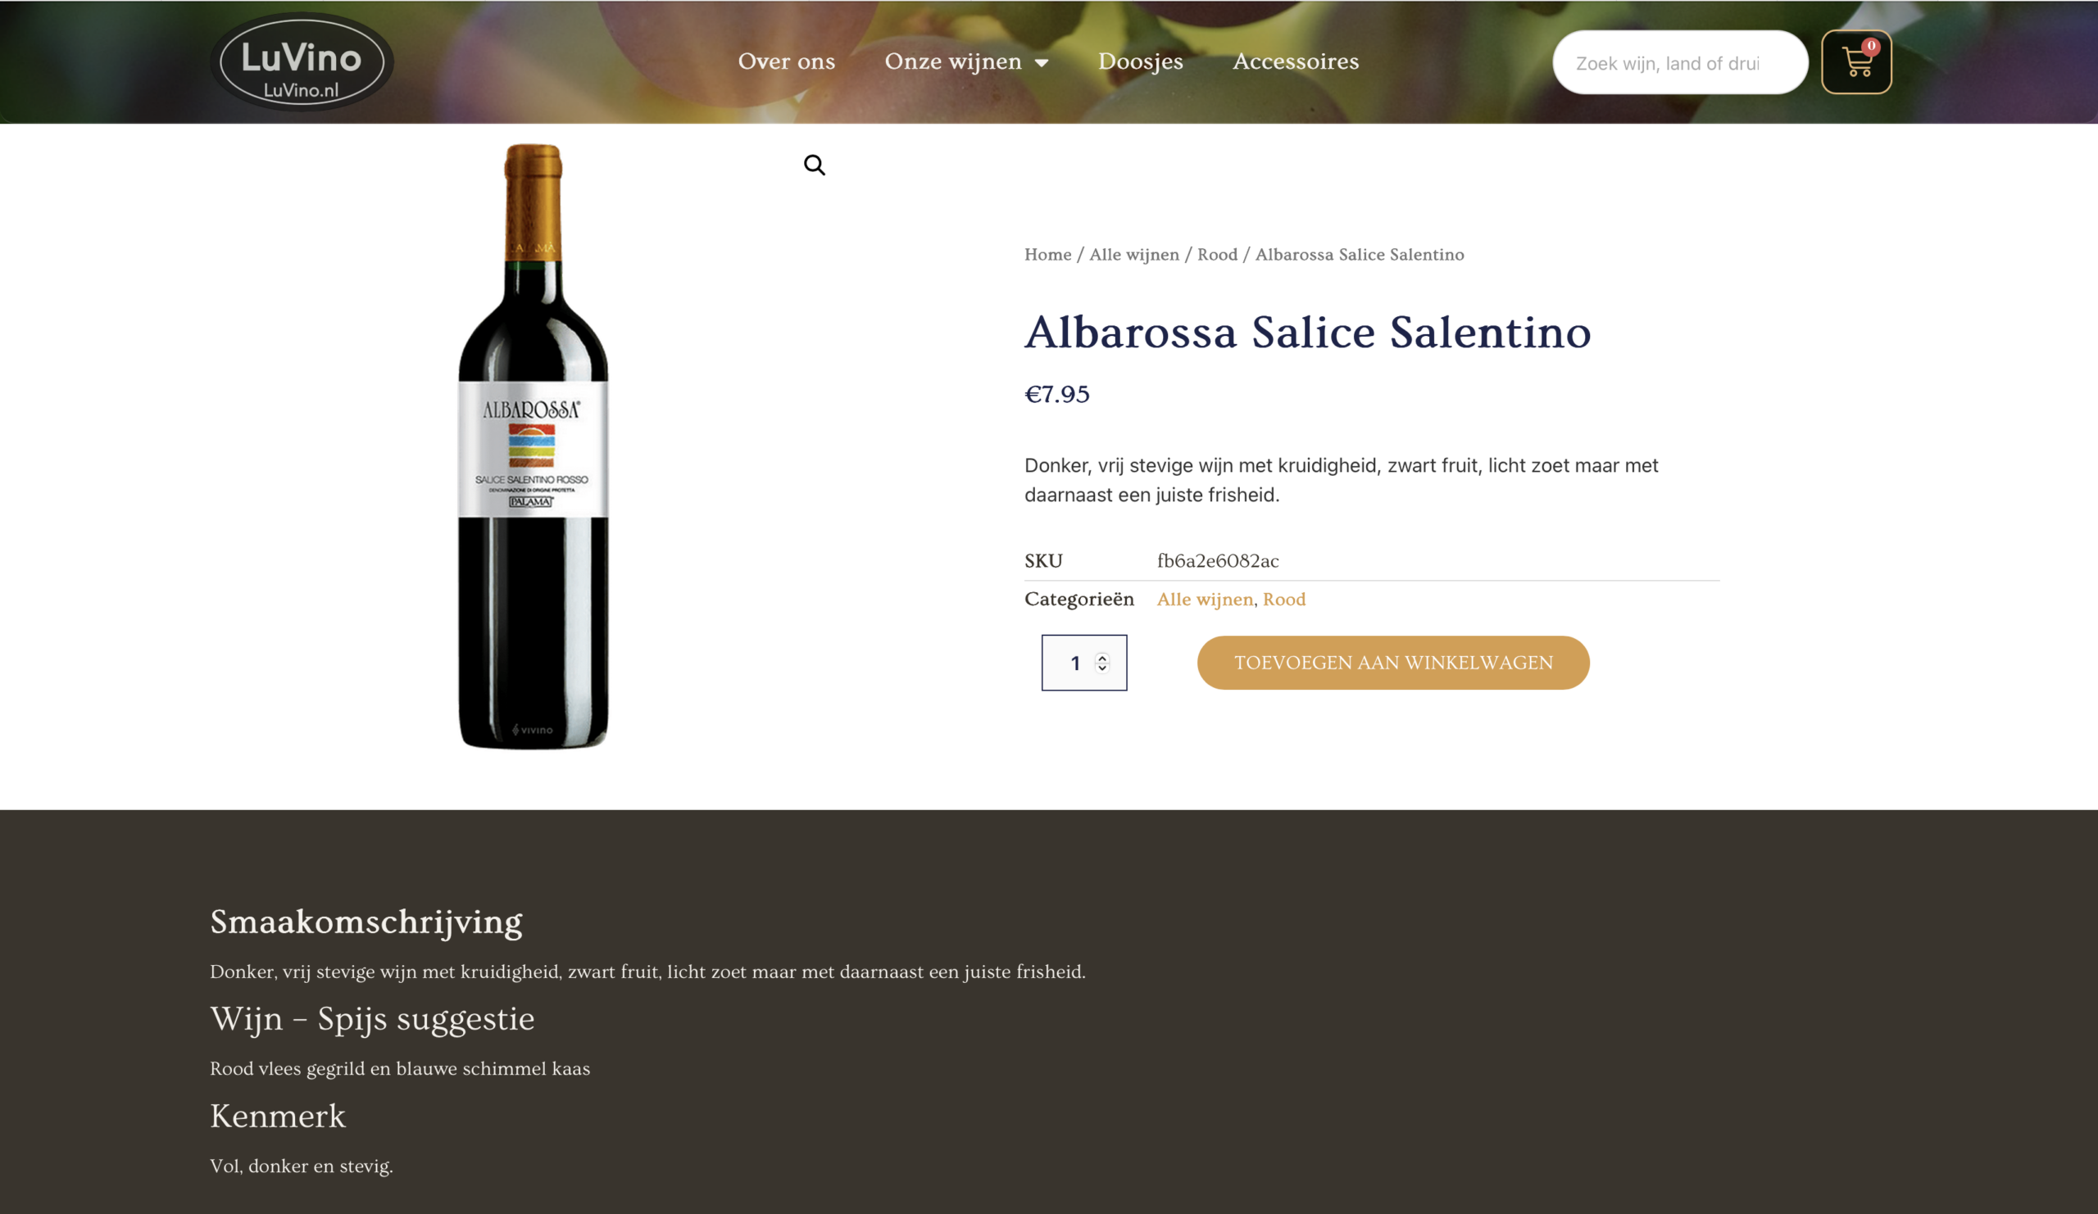The image size is (2098, 1214).
Task: Decrease quantity with the stepper down arrow
Action: [x=1104, y=669]
